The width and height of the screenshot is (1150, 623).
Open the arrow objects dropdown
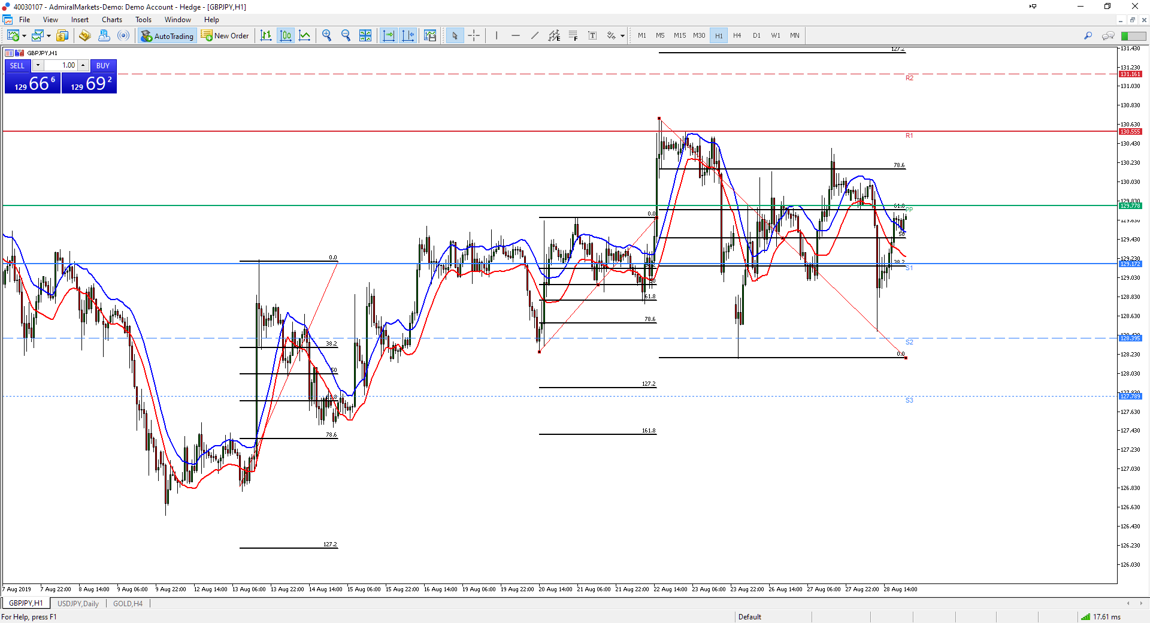(x=623, y=35)
